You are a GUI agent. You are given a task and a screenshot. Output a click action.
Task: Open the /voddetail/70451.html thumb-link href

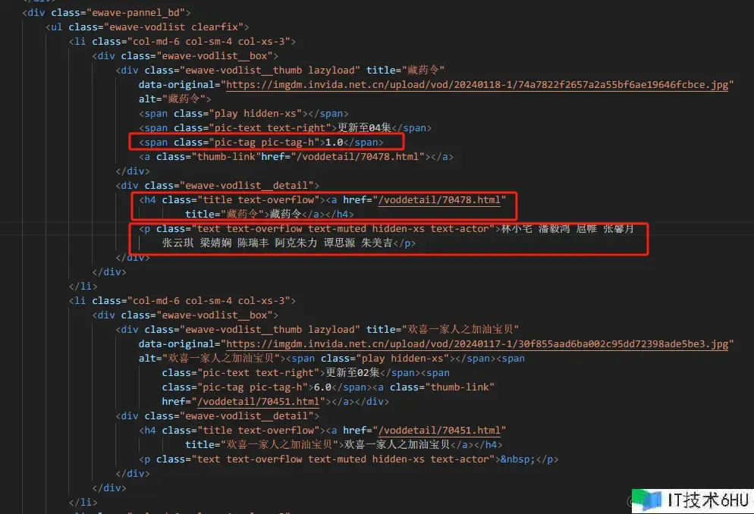258,402
